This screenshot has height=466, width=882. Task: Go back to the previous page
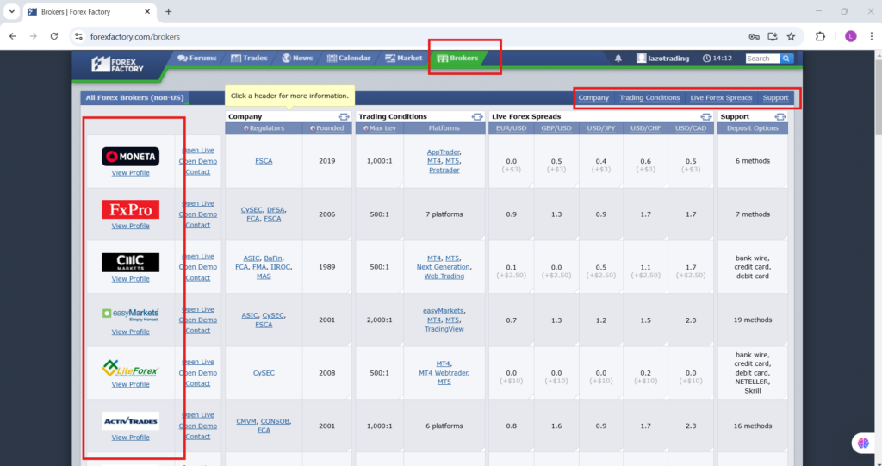tap(13, 36)
